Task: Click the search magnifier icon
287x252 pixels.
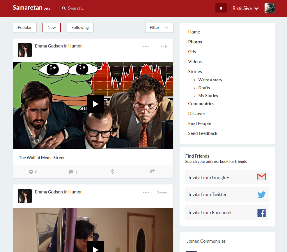Action: [64, 8]
